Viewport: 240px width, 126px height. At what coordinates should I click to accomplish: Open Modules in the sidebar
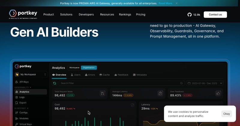point(24,118)
